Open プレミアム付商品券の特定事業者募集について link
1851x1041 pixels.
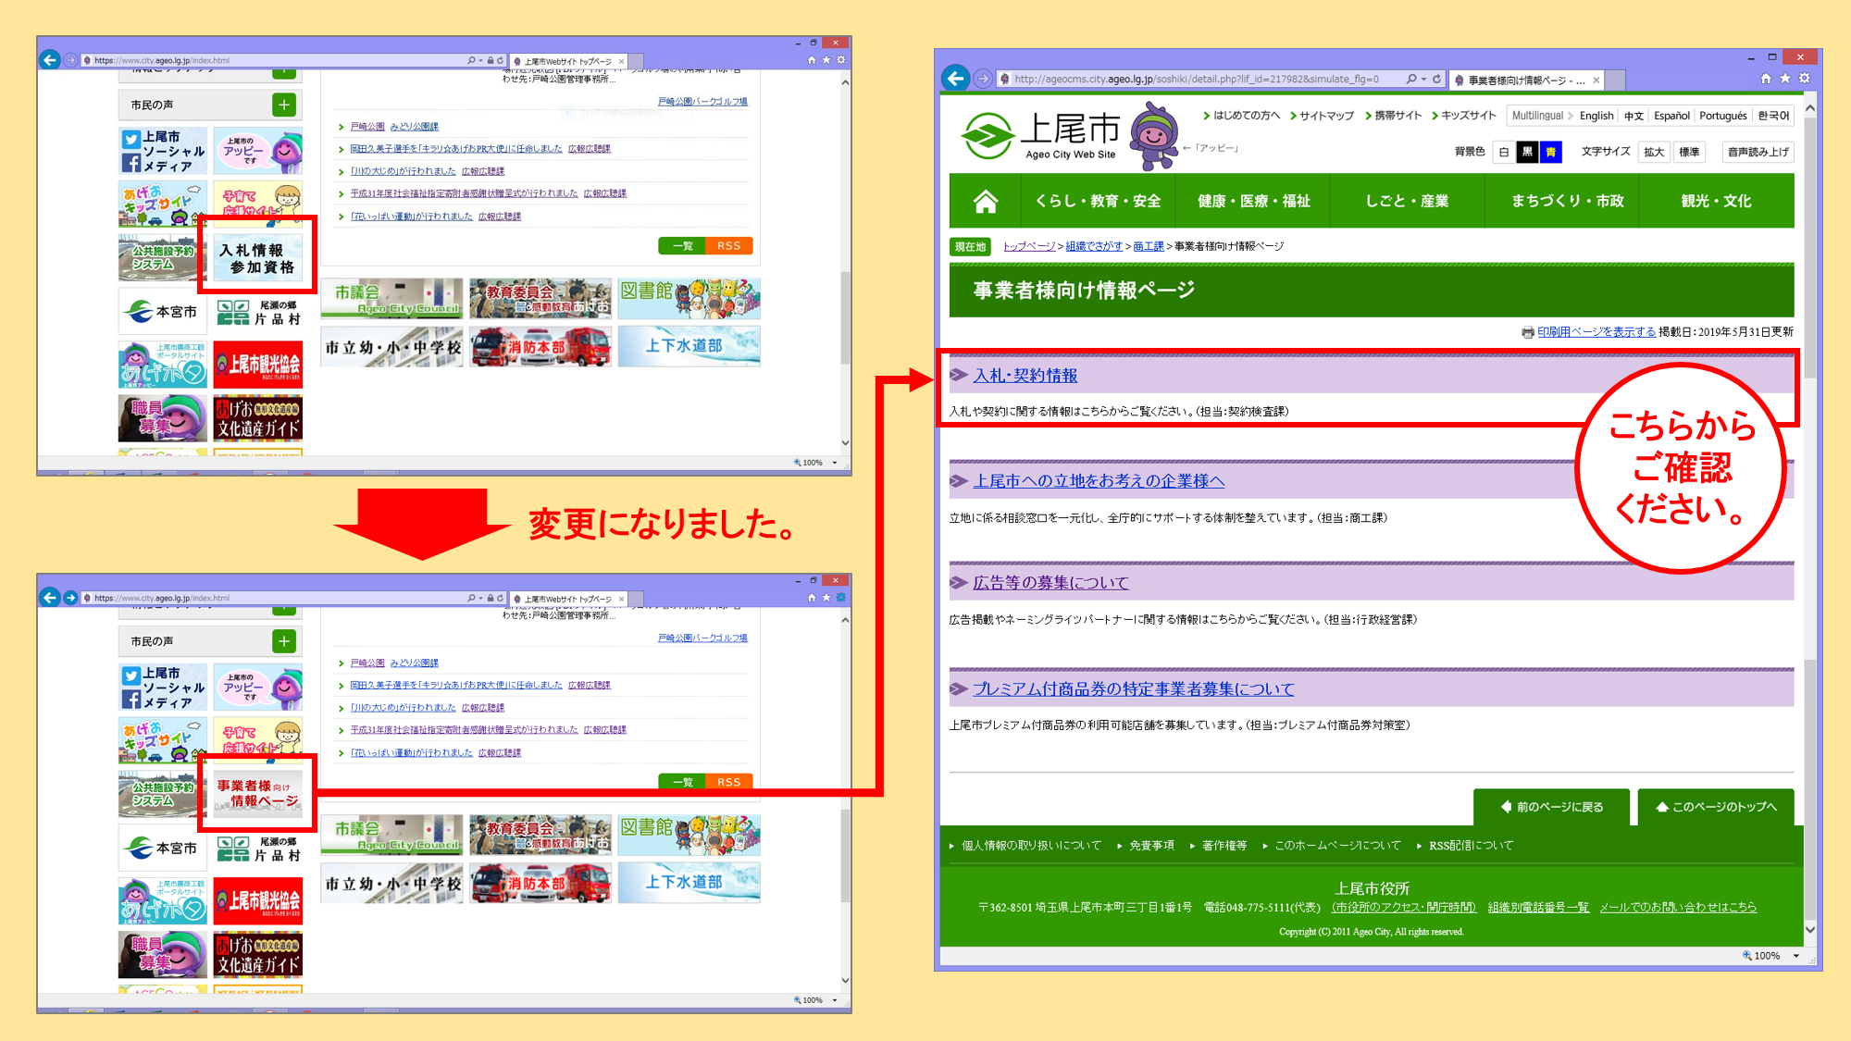click(1133, 689)
